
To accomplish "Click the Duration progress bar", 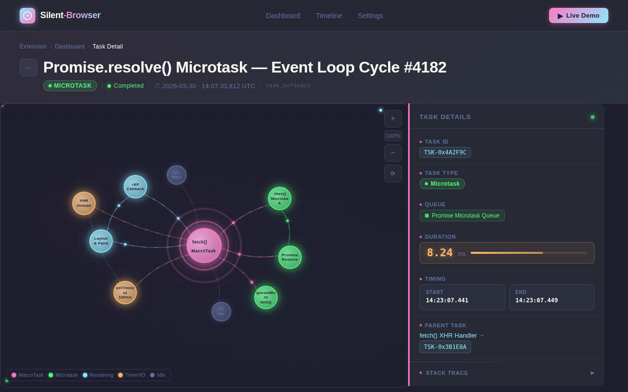I will tap(529, 253).
